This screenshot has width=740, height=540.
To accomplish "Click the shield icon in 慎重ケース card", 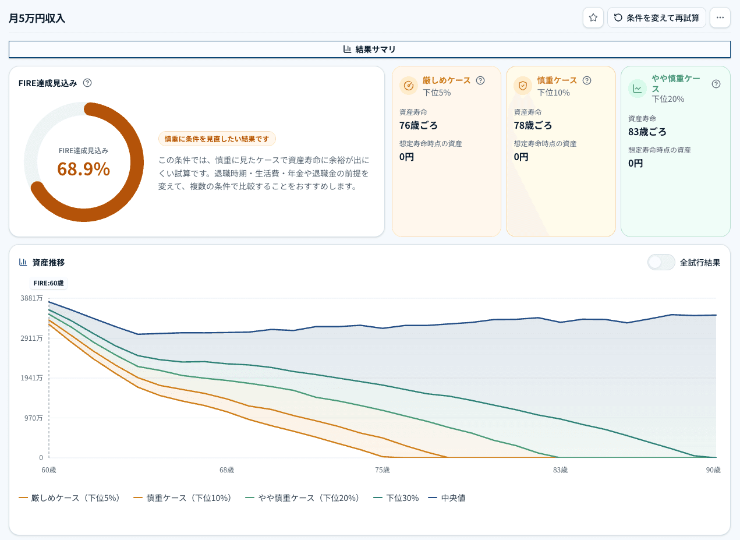I will [523, 86].
